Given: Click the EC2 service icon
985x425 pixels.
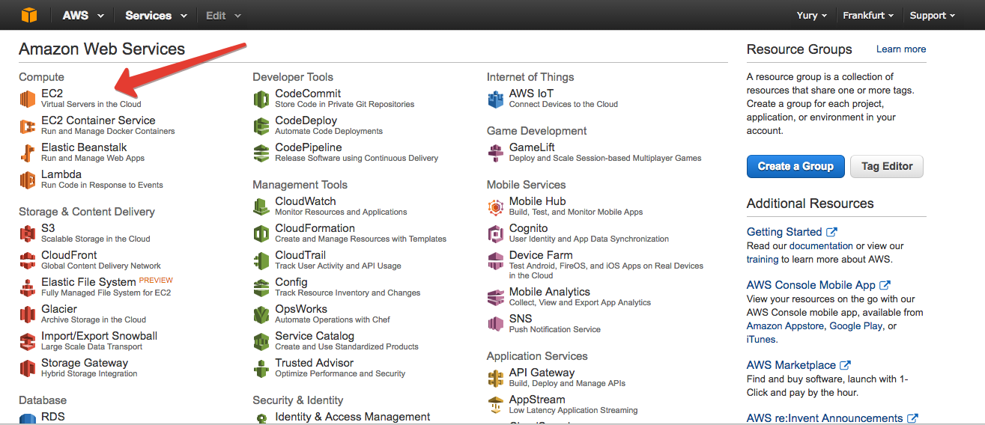Looking at the screenshot, I should coord(28,99).
